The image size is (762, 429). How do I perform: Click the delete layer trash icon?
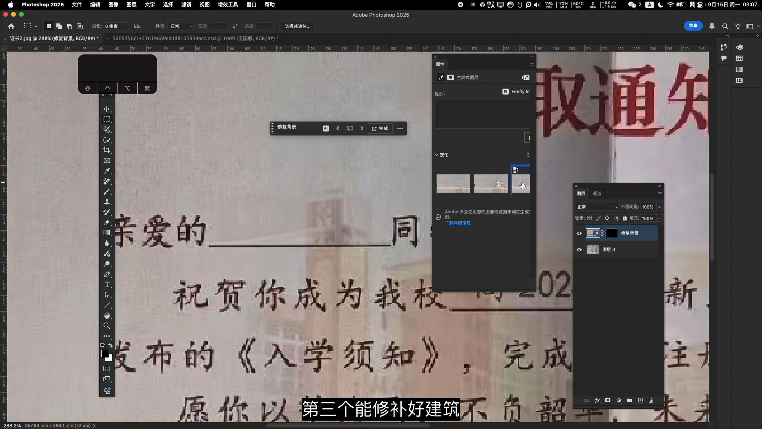pyautogui.click(x=650, y=400)
